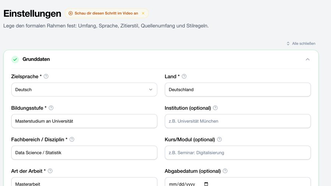Click the Land field containing Deutschland
The height and width of the screenshot is (186, 331).
pos(238,90)
